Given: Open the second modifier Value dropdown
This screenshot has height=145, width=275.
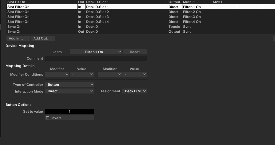Looking at the screenshot, I should pos(134,74).
